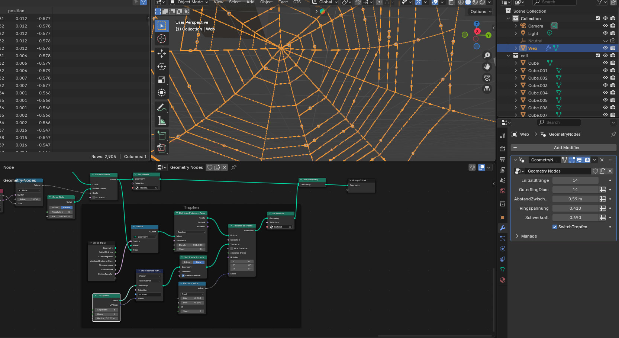Collapse the coll collection in outliner
The width and height of the screenshot is (619, 338).
coord(509,56)
